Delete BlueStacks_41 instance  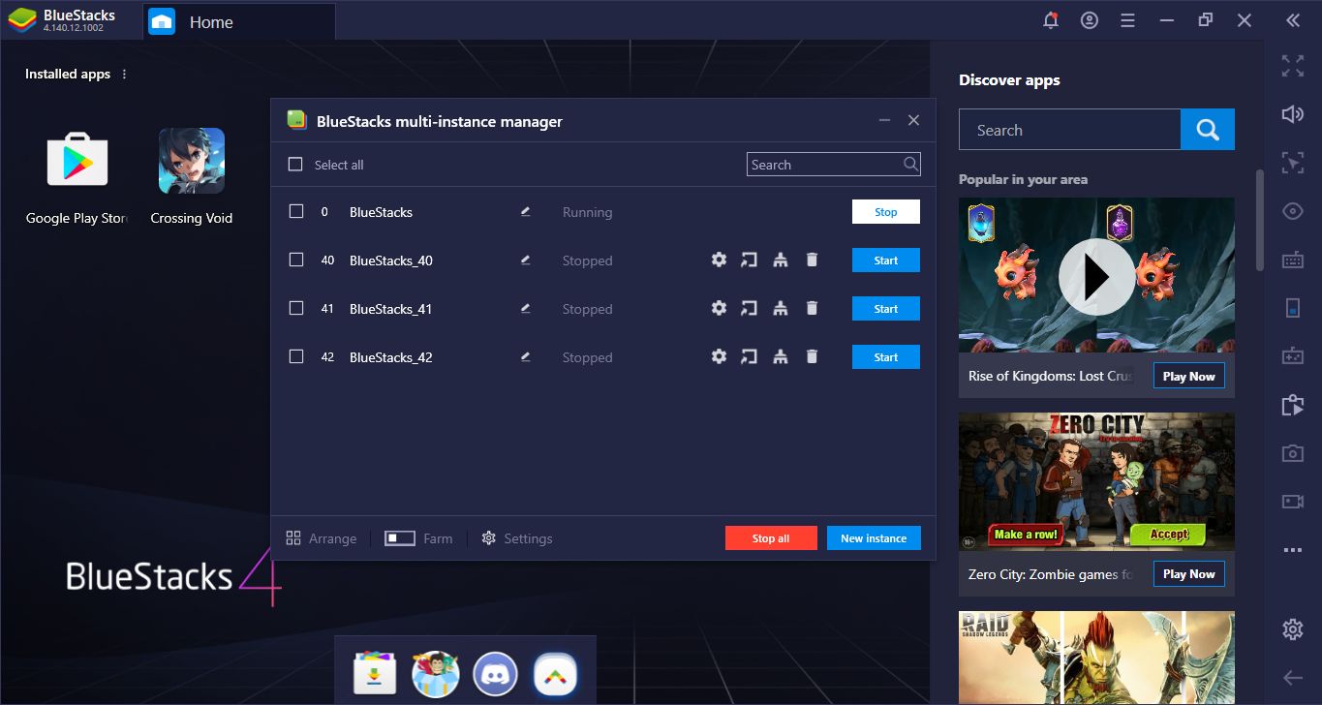point(812,308)
